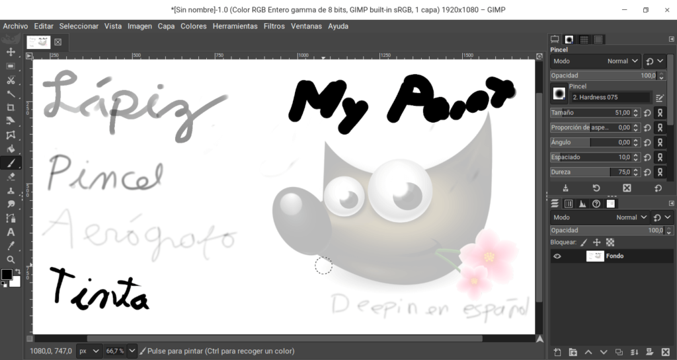The height and width of the screenshot is (360, 677).
Task: Reset Ángulo to brush default
Action: 647,142
